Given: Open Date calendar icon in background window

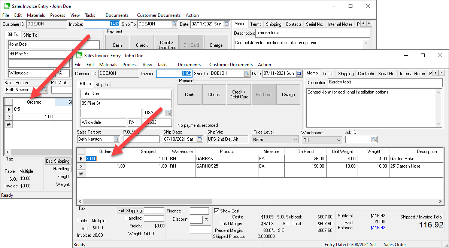Looking at the screenshot, I should [227, 24].
